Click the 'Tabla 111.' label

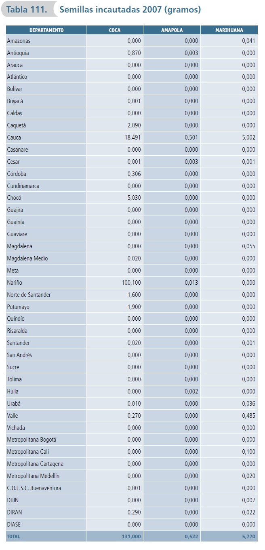(27, 10)
